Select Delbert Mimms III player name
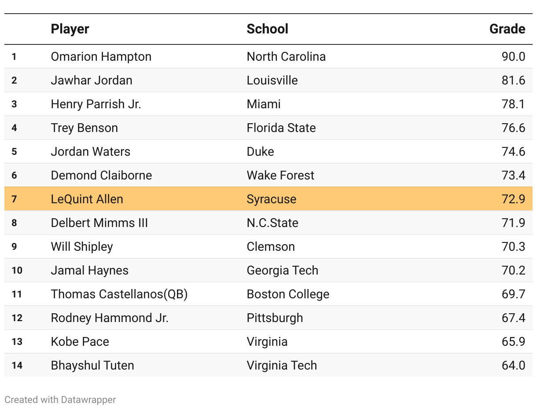Image resolution: width=537 pixels, height=410 pixels. click(99, 223)
